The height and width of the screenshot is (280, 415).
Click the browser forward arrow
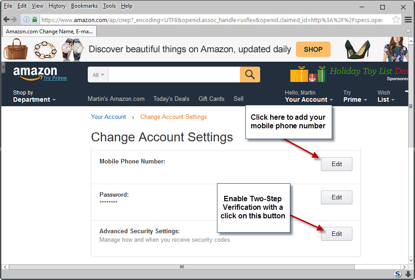coord(14,19)
